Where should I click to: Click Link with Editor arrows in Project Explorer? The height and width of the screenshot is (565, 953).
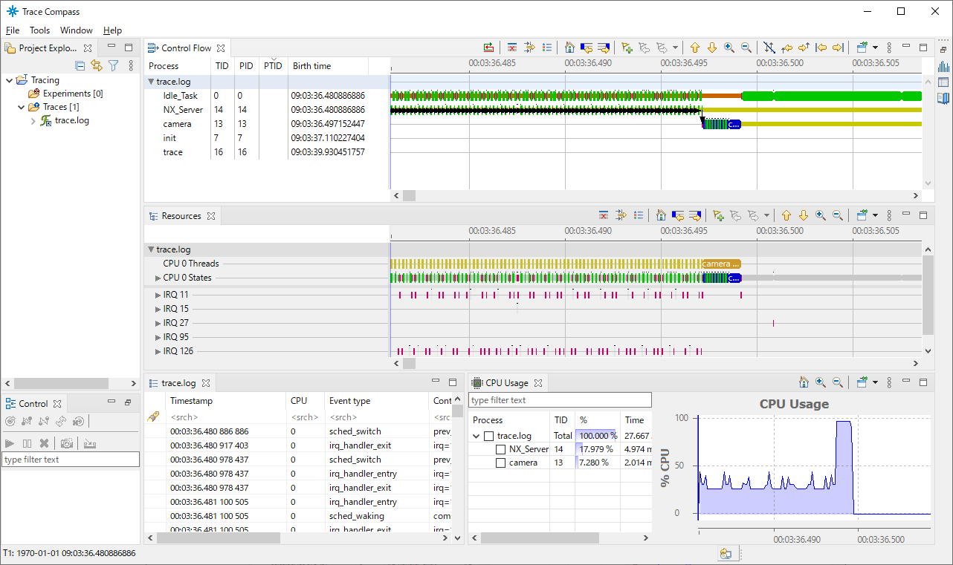[97, 66]
